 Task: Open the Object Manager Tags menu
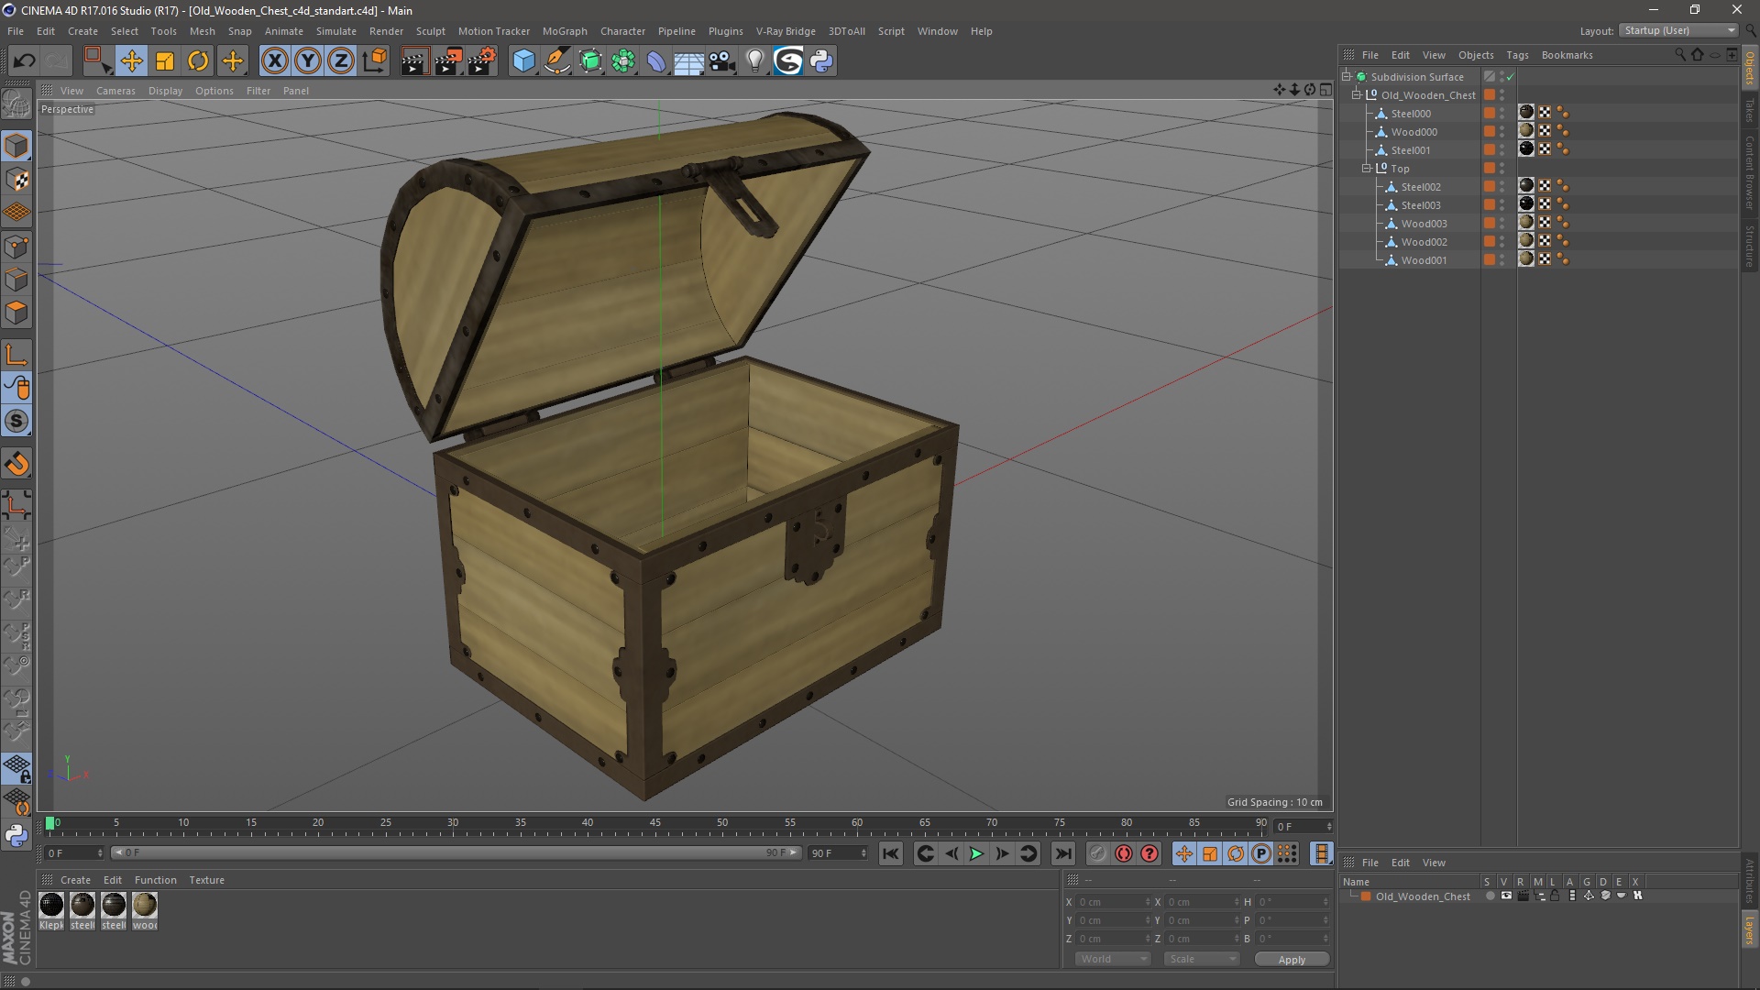1517,55
